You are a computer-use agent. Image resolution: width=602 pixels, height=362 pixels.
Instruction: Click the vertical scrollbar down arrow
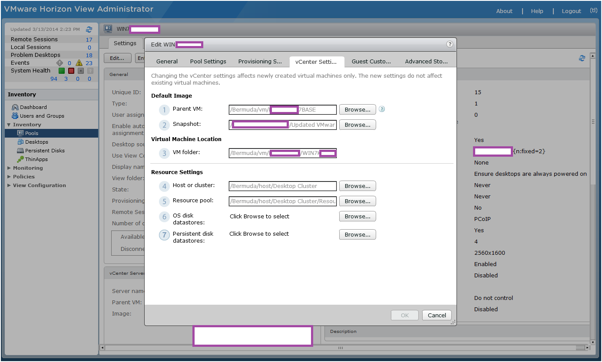[x=592, y=342]
